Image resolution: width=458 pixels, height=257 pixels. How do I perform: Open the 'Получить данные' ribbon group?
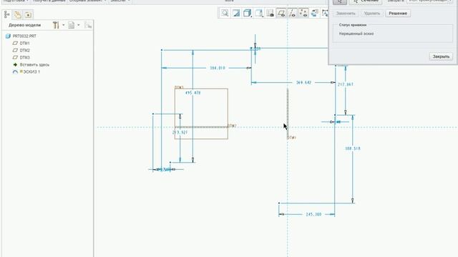pyautogui.click(x=49, y=1)
